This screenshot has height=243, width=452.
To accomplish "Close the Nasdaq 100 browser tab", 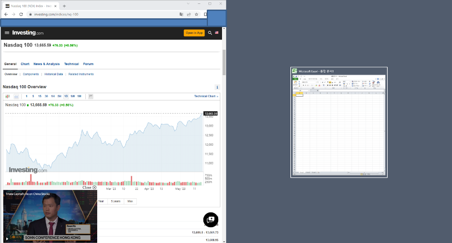I will click(x=55, y=6).
